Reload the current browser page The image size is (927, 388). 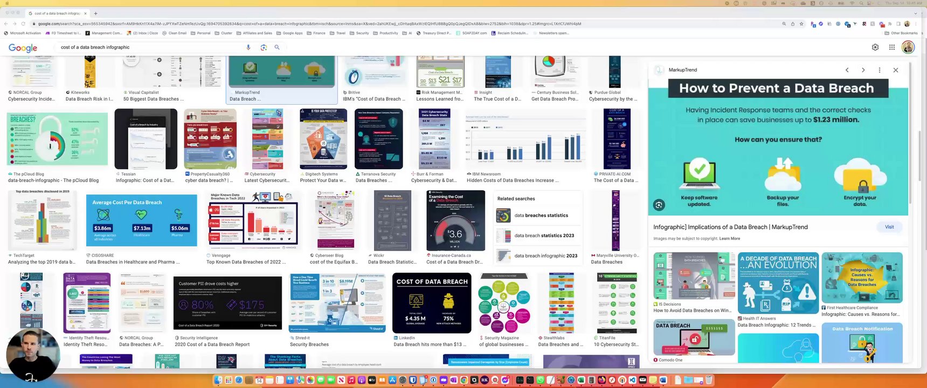pyautogui.click(x=23, y=24)
